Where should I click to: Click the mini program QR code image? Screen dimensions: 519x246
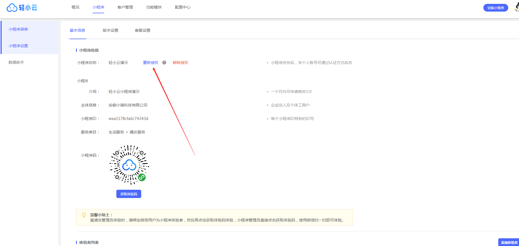pos(129,165)
